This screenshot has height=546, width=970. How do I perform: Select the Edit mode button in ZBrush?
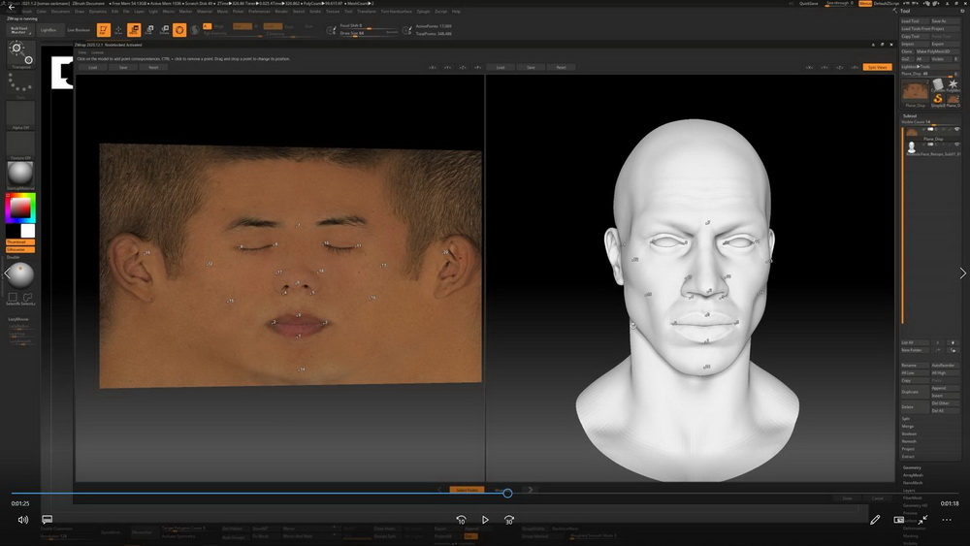(x=104, y=30)
